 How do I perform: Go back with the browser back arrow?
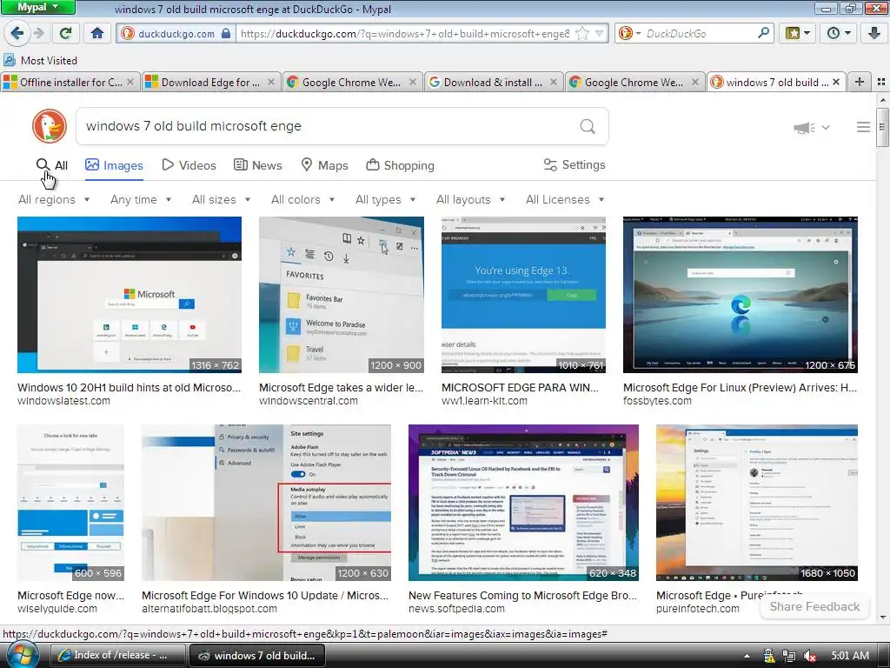click(x=17, y=33)
